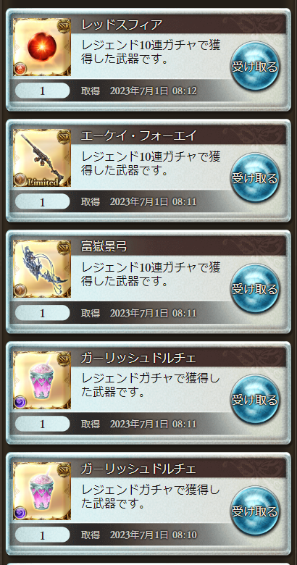297x565 pixels.
Task: Click the SSR rarity badge on 富嶽景弓
Action: tap(64, 248)
